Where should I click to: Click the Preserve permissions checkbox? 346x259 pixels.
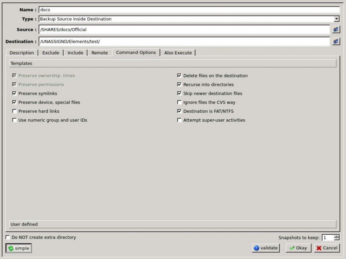[14, 84]
